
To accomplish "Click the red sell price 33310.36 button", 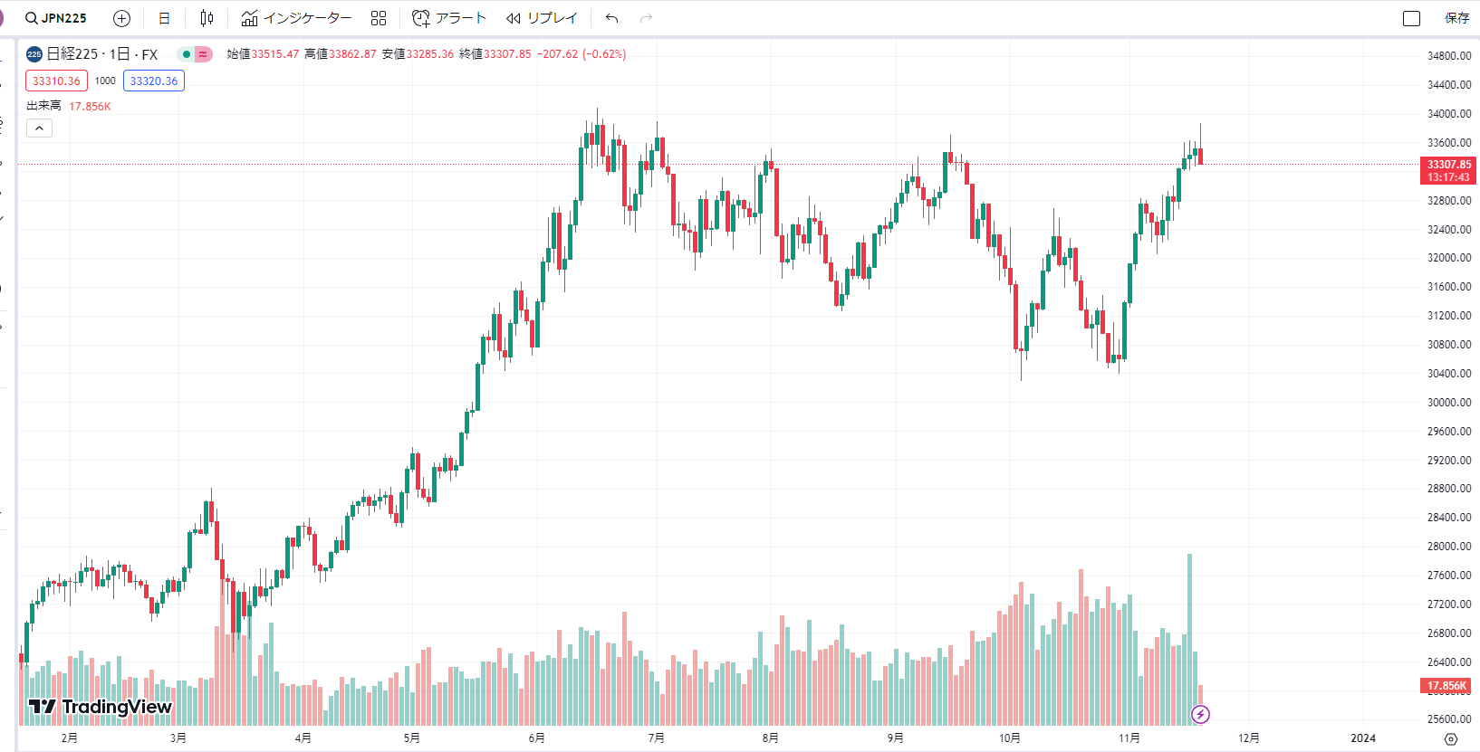I will [56, 81].
